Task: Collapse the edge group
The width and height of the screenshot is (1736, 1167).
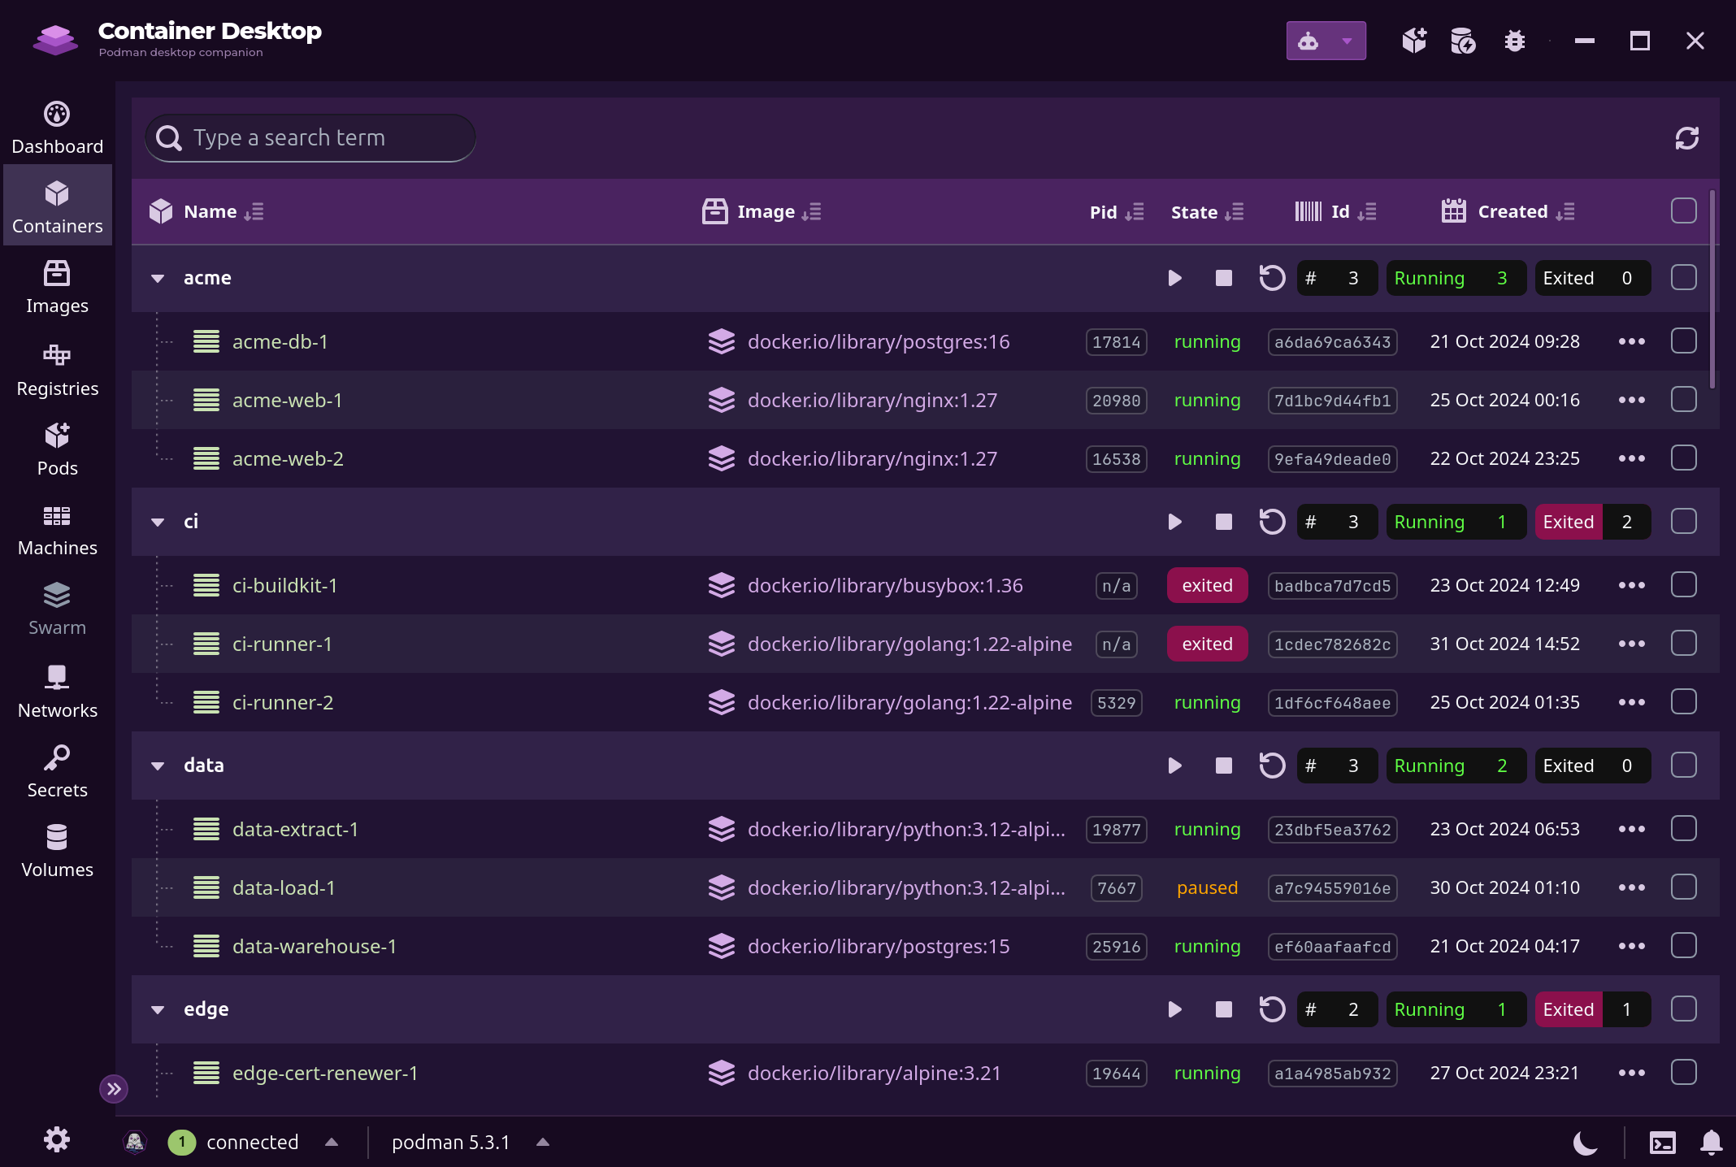Action: click(x=158, y=1009)
